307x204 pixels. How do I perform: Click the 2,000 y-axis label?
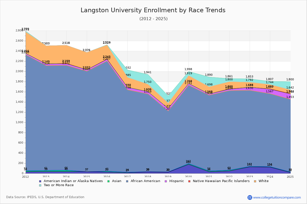[19, 71]
